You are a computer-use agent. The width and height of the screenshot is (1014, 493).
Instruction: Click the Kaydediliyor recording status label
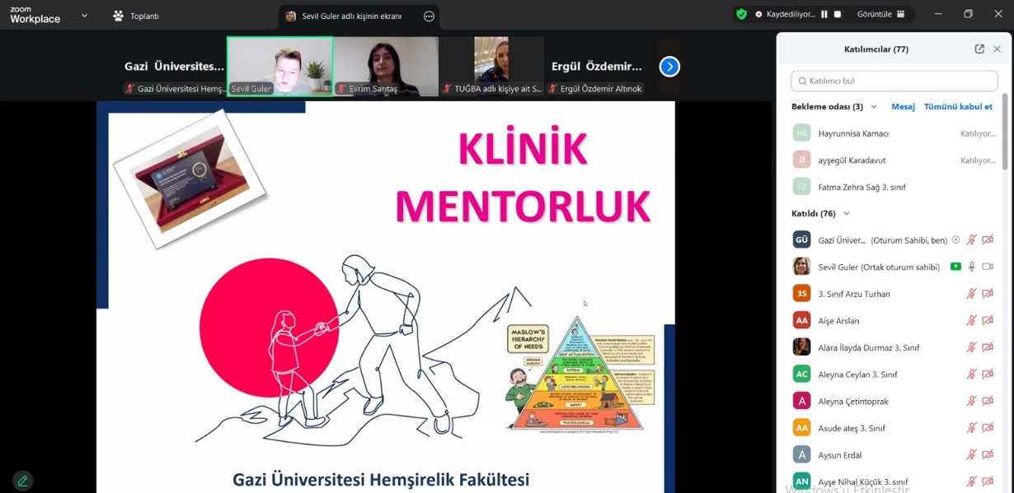tap(791, 14)
